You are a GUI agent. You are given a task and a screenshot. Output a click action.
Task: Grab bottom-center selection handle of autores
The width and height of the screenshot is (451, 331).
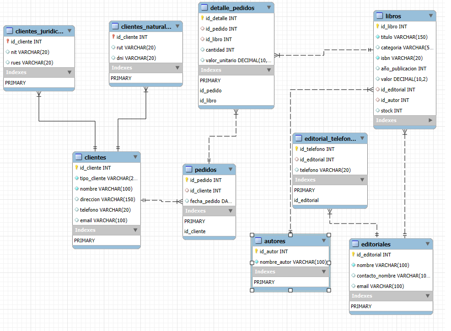point(290,290)
